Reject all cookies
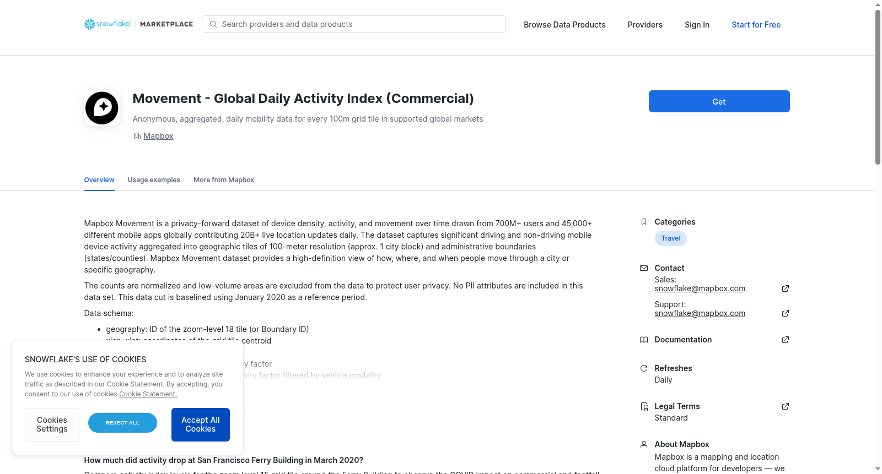The height and width of the screenshot is (474, 882). (x=122, y=423)
